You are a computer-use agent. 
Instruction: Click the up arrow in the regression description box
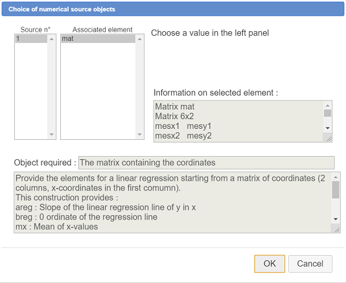(x=336, y=177)
